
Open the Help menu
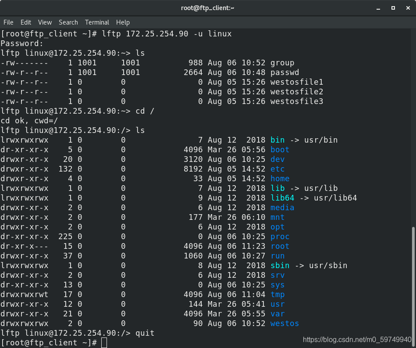[x=123, y=22]
